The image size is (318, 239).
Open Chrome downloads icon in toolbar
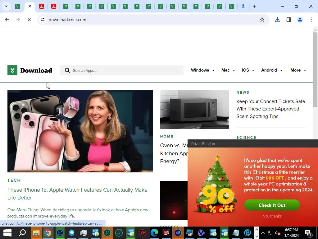click(x=277, y=20)
